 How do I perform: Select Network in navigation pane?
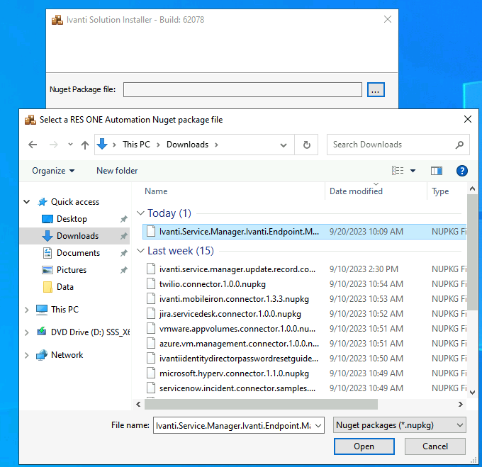(x=67, y=355)
